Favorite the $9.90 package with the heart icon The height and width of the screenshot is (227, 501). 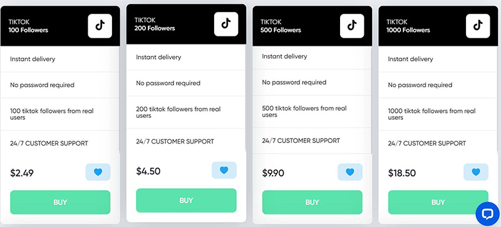(x=350, y=172)
